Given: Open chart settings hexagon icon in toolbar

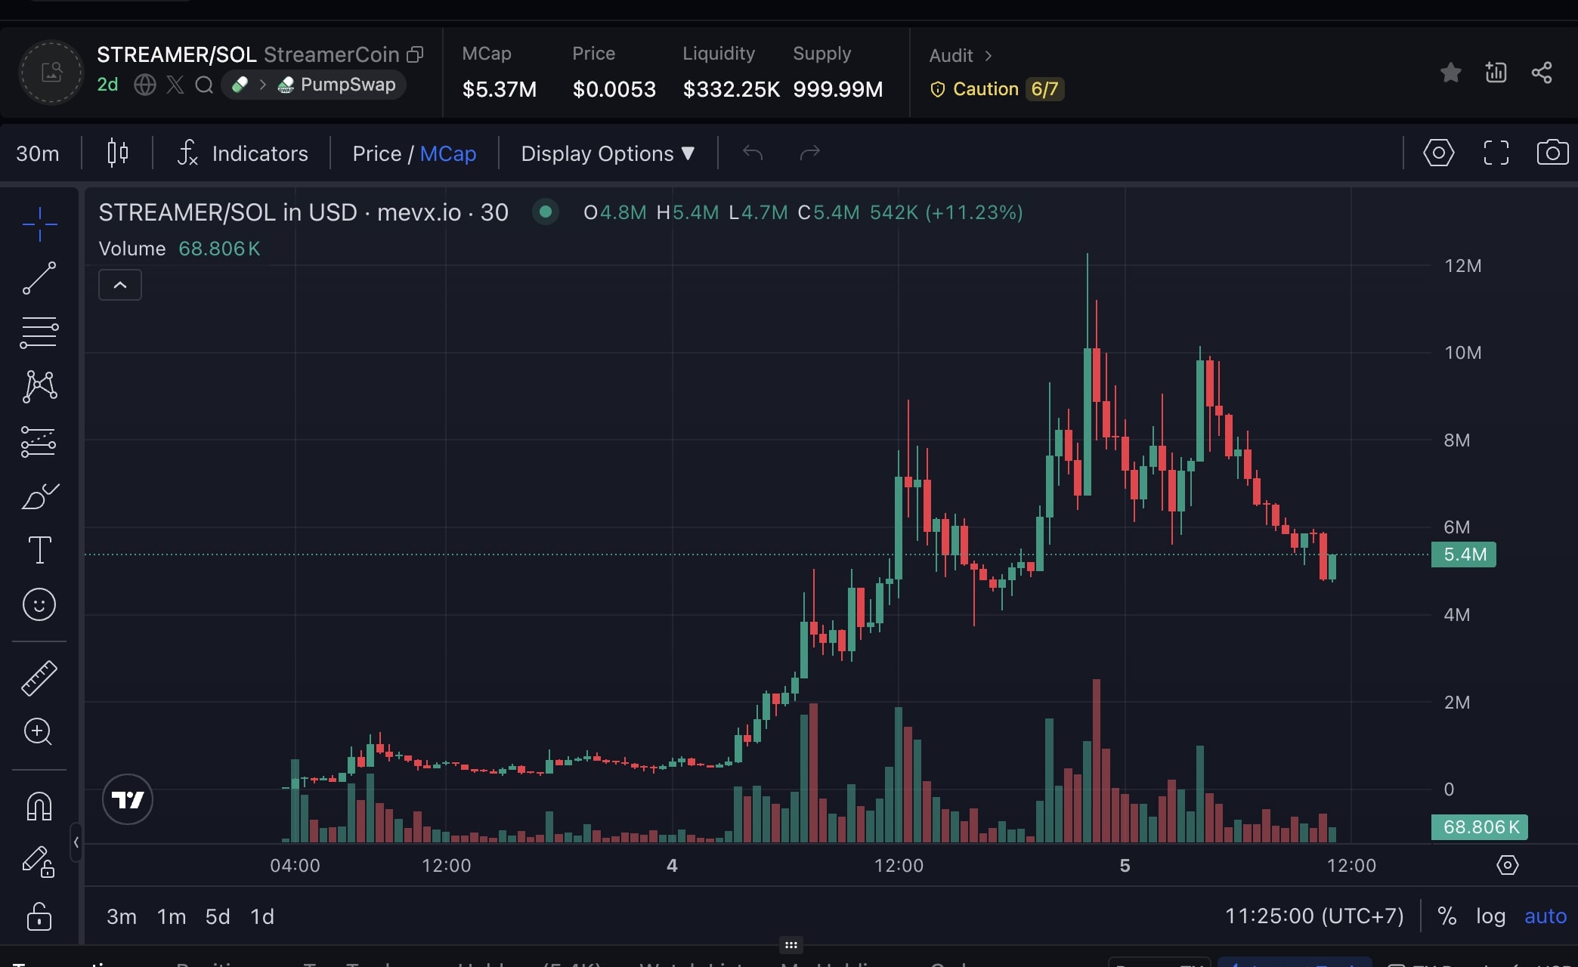Looking at the screenshot, I should [x=1439, y=153].
